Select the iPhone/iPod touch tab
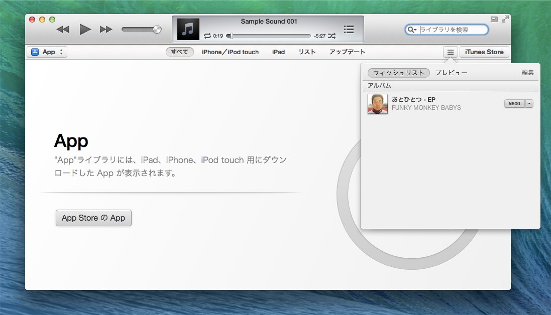The width and height of the screenshot is (551, 315). [230, 52]
